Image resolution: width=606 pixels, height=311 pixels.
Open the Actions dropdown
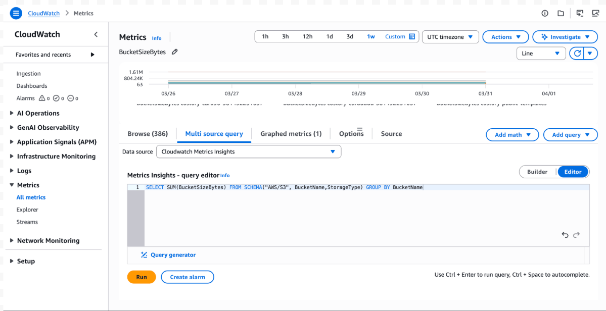click(x=505, y=37)
